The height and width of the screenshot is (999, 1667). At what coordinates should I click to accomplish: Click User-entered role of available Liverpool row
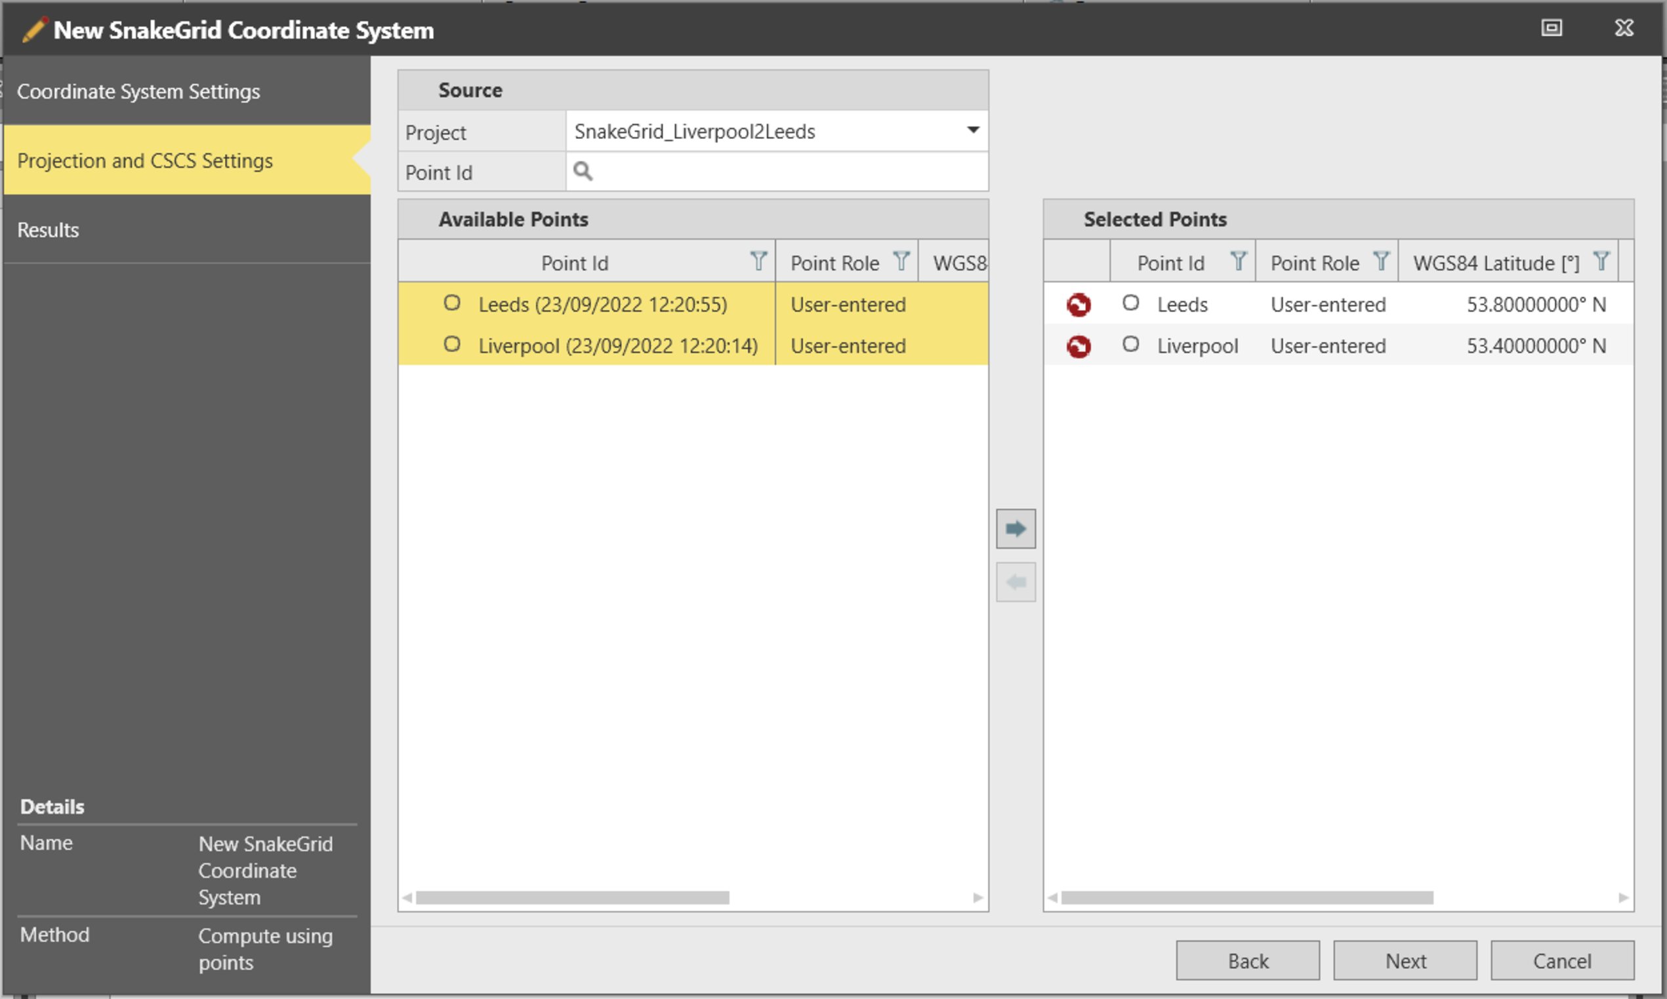click(848, 346)
